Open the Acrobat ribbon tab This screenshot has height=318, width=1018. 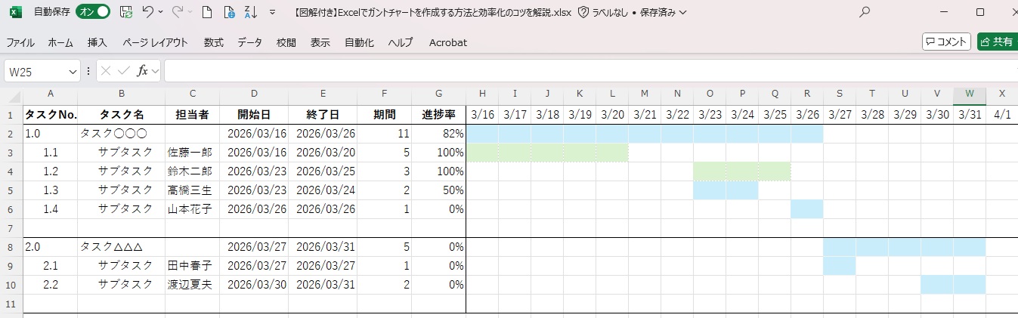tap(447, 42)
